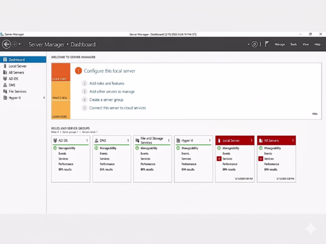This screenshot has height=244, width=326.
Task: Select Local Server in the sidebar
Action: click(x=23, y=66)
